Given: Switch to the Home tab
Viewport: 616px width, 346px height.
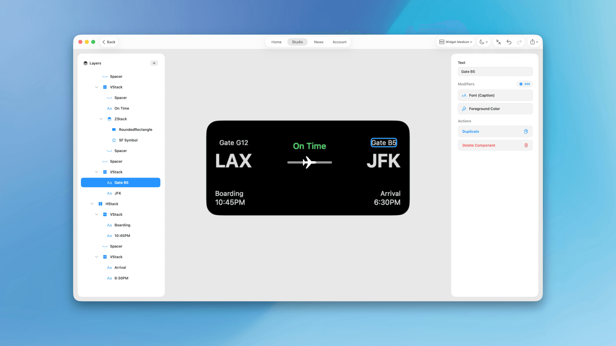Looking at the screenshot, I should point(276,42).
